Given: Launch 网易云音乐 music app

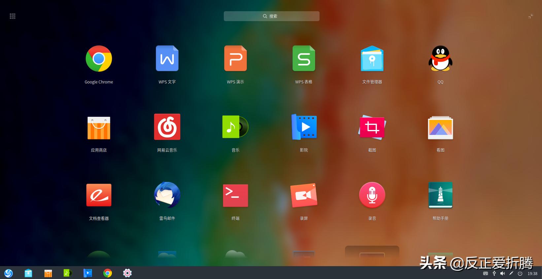Looking at the screenshot, I should click(167, 127).
